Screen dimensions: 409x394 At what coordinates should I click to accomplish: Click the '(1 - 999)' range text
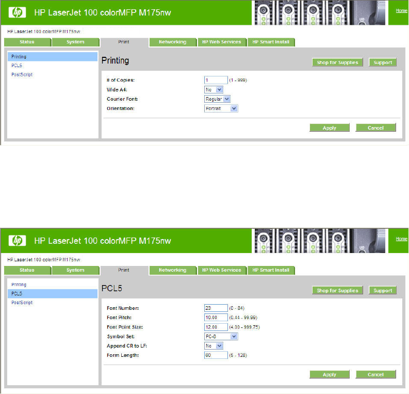coord(238,80)
